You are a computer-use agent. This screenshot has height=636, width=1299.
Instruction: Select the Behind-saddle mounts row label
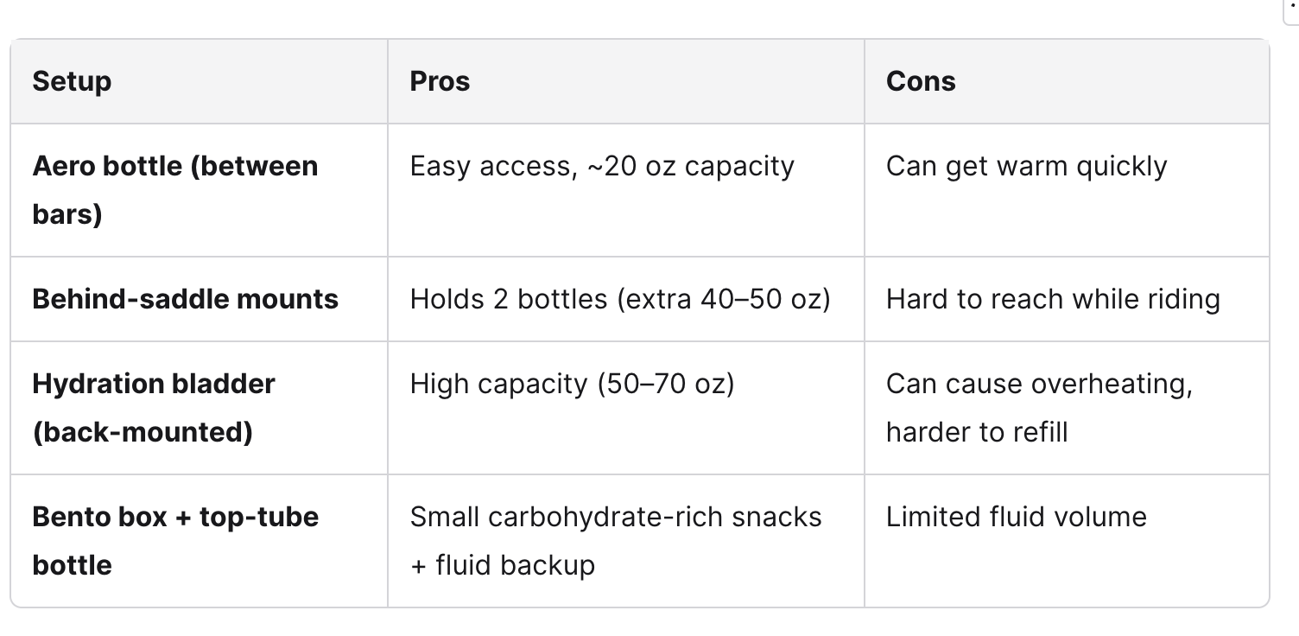pyautogui.click(x=185, y=299)
